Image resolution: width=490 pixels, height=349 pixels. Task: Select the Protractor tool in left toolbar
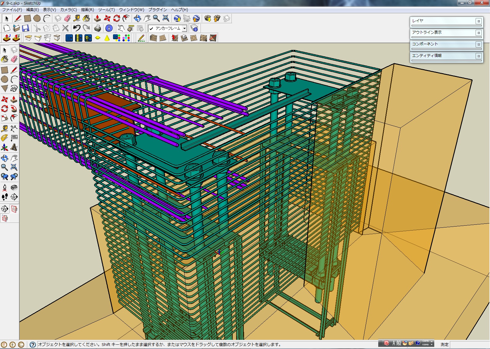coord(5,138)
